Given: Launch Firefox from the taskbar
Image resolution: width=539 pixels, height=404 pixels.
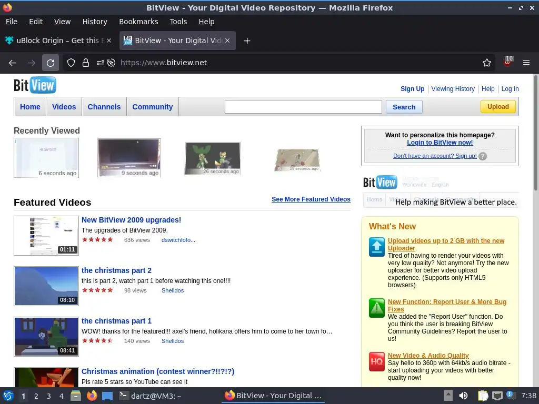Looking at the screenshot, I should click(92, 396).
